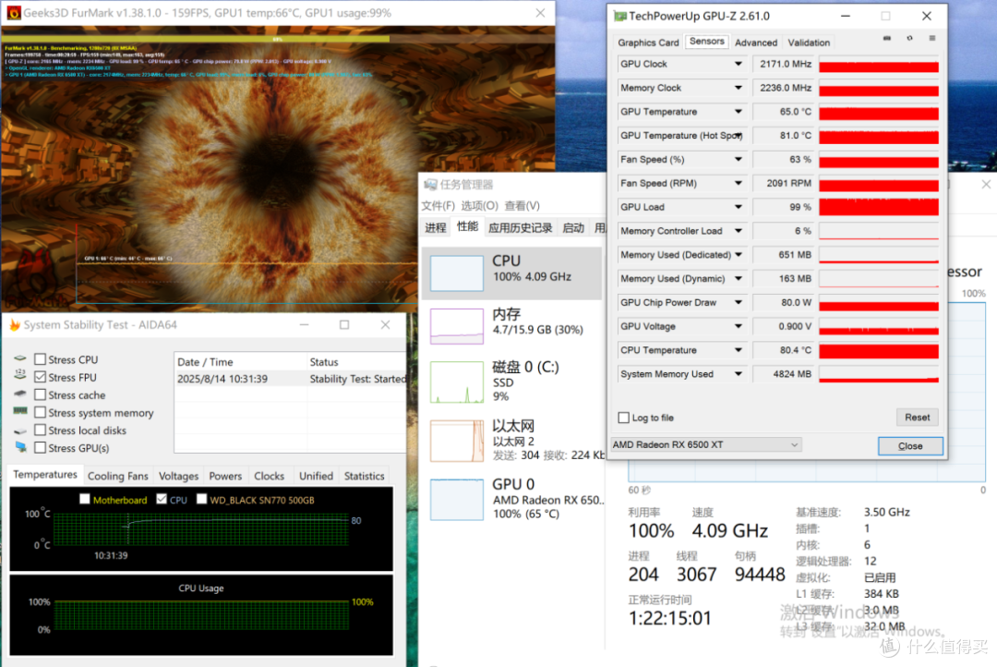Viewport: 997px width, 667px height.
Task: Click the GPU-Z refresh icon
Action: 909,38
